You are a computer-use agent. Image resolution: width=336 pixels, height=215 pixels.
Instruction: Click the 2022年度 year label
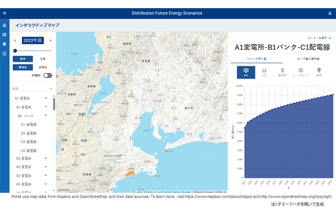(33, 40)
